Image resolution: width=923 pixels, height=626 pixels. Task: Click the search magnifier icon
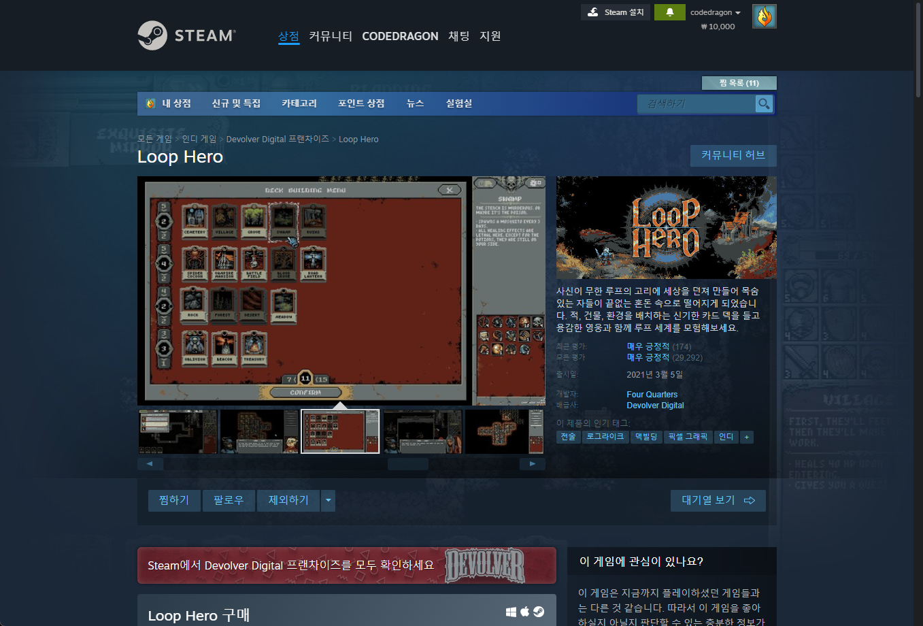[x=764, y=103]
